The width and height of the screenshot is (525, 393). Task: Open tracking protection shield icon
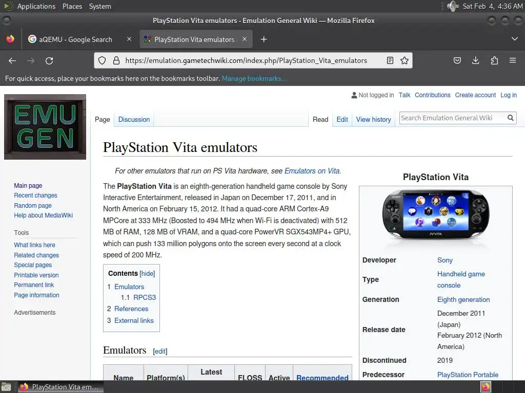102,60
